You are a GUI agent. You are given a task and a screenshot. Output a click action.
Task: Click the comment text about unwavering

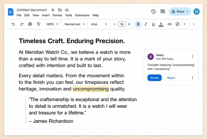(171, 67)
